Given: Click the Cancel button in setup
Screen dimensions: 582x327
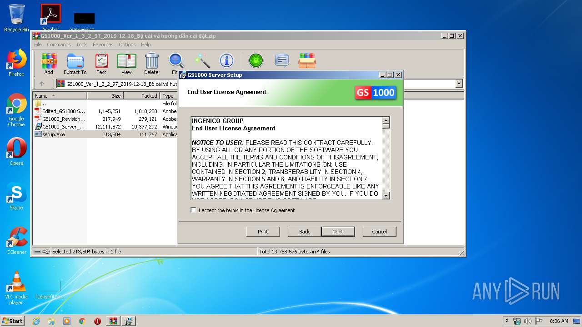Looking at the screenshot, I should pos(379,232).
